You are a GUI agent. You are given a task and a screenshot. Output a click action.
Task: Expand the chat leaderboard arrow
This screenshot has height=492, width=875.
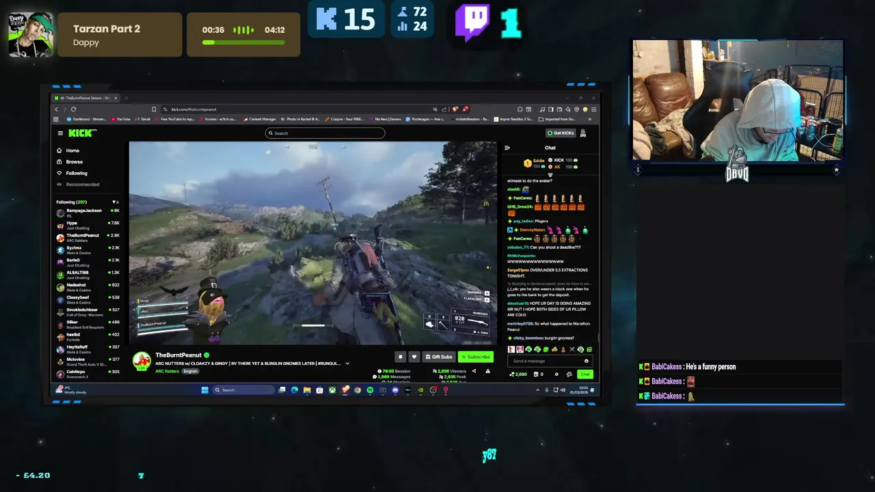(x=550, y=176)
